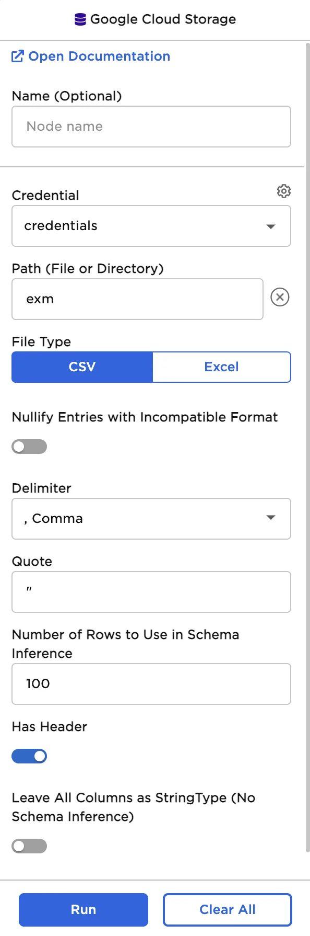310x936 pixels.
Task: Click the Google Cloud Storage database logo icon
Action: pyautogui.click(x=79, y=19)
